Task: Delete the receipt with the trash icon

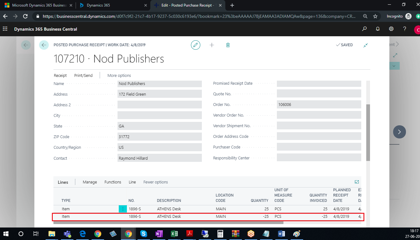Action: pos(228,45)
